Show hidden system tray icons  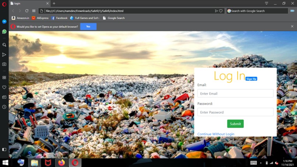click(261, 163)
